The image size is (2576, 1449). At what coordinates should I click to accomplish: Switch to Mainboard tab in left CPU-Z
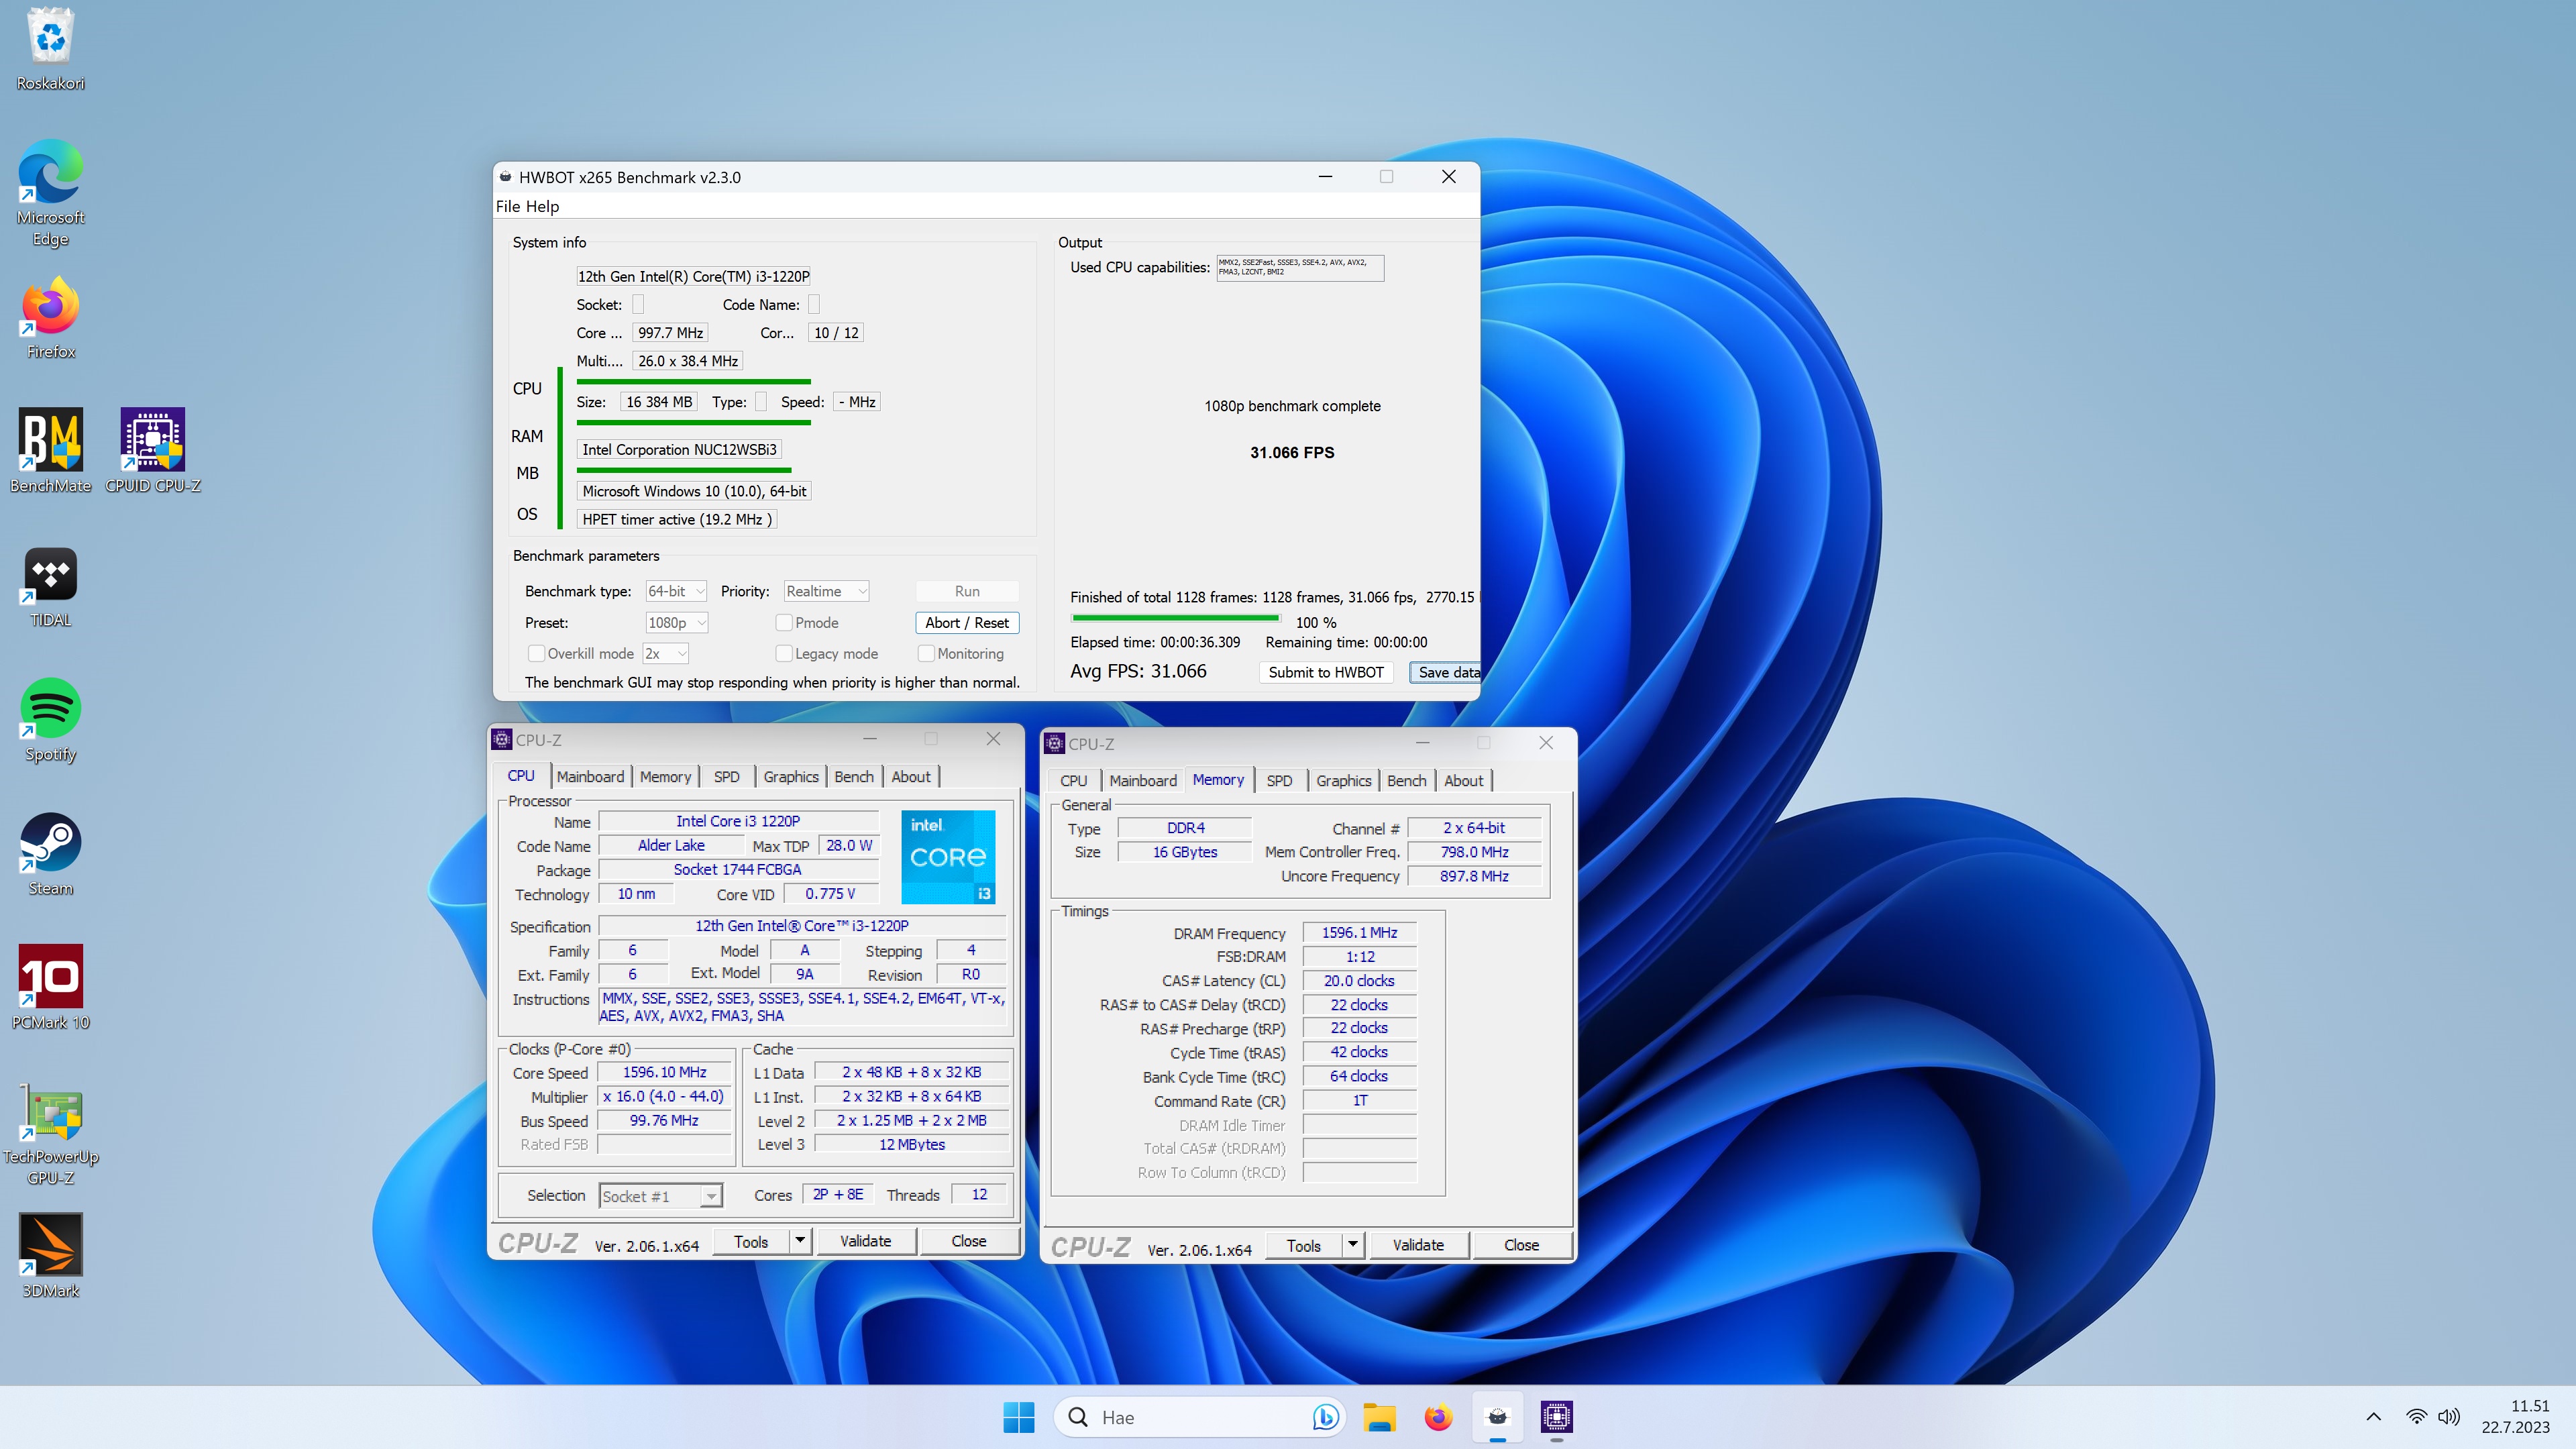(590, 776)
